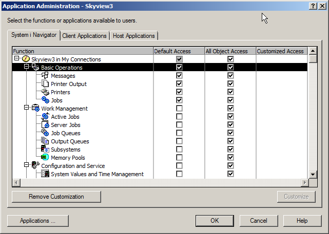Uncheck Default Access for Jobs row
329x234 pixels.
(179, 100)
